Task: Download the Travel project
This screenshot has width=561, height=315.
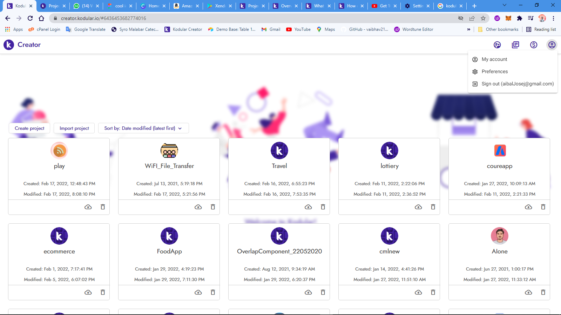Action: pos(308,207)
